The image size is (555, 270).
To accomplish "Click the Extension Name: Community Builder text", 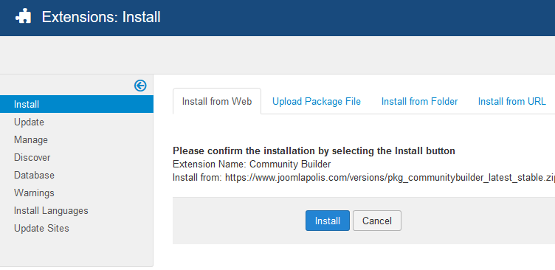I will (252, 165).
